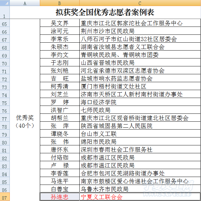Click the select-all corner of the sheet
The width and height of the screenshot is (201, 201).
pyautogui.click(x=5, y=3)
